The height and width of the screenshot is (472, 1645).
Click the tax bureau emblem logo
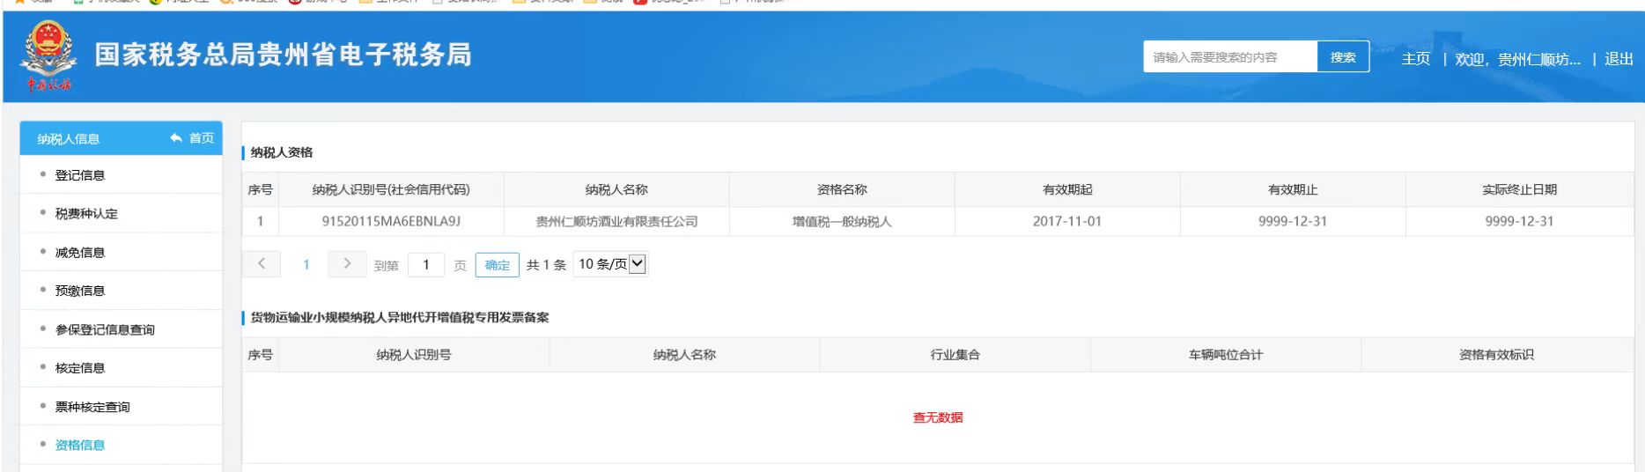(48, 55)
